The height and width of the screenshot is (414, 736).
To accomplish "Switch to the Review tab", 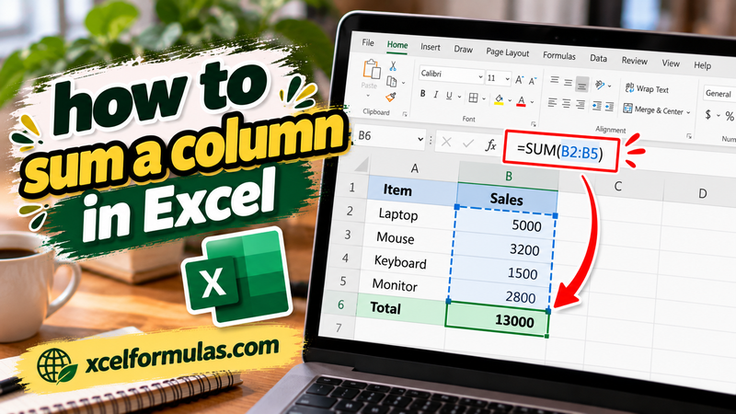I will click(x=635, y=61).
